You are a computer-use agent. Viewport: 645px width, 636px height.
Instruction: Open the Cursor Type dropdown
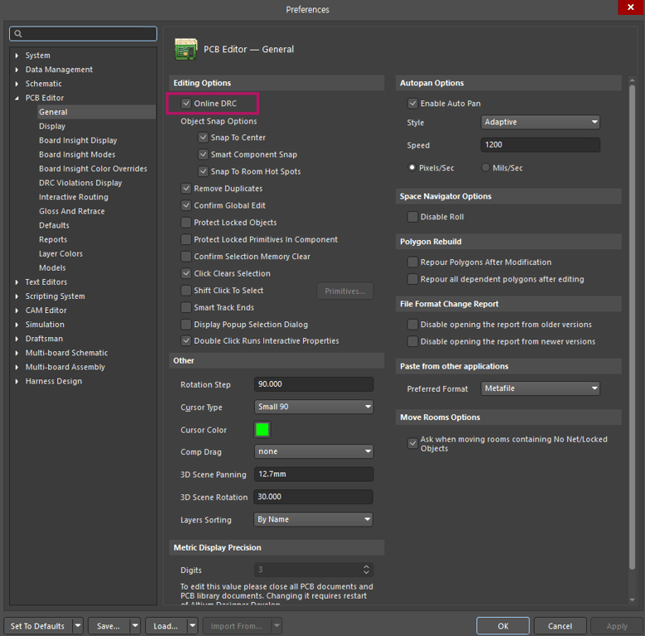(x=314, y=407)
